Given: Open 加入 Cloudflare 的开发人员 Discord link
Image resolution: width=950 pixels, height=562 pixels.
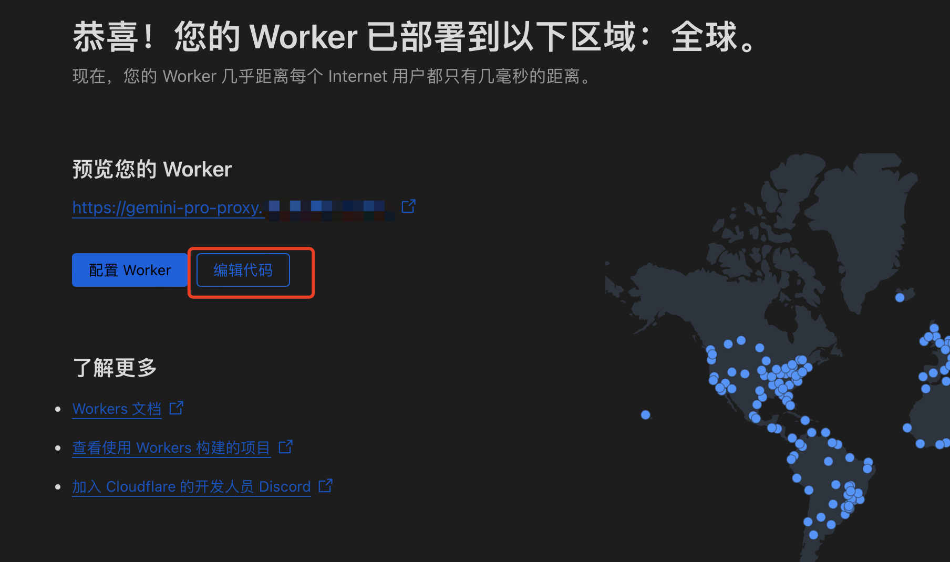Looking at the screenshot, I should (x=191, y=486).
